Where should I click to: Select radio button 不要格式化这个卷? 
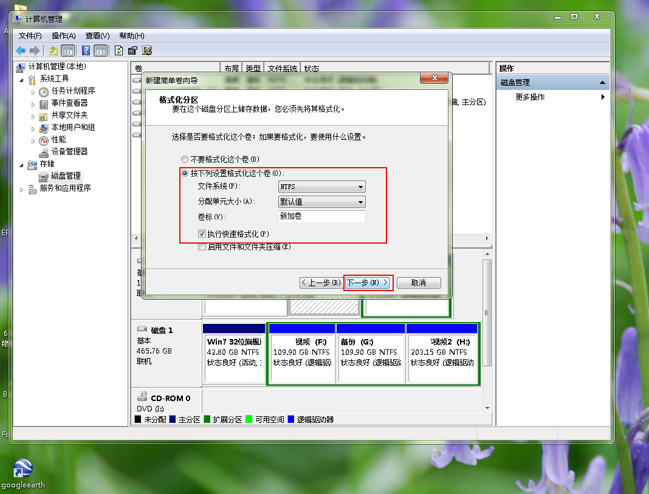pos(185,159)
